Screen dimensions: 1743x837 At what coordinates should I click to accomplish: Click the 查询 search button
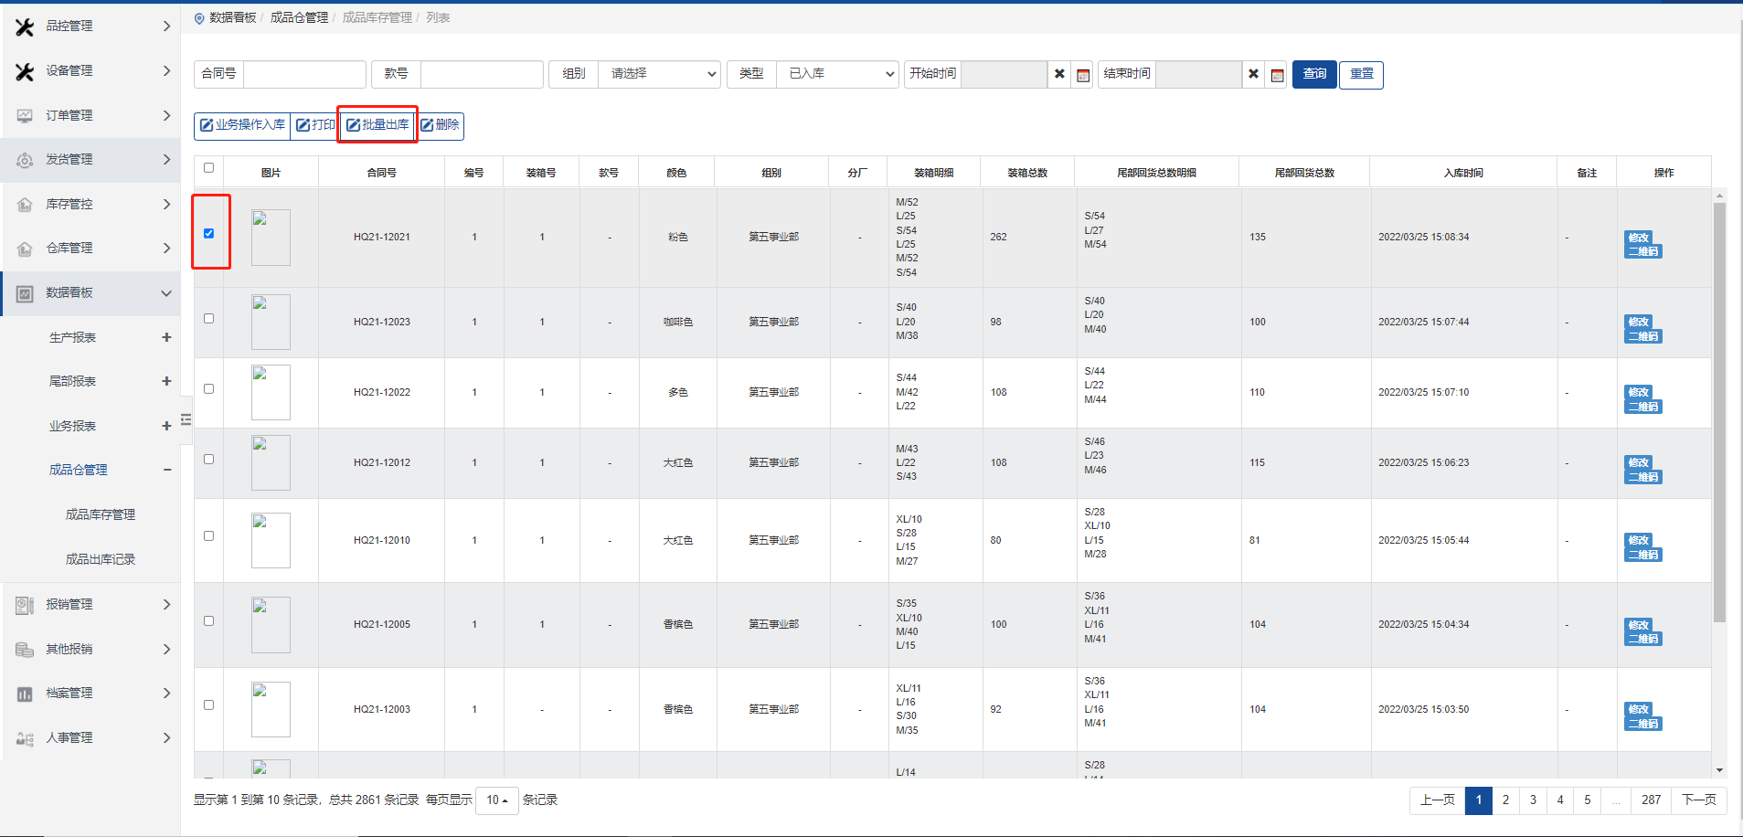coord(1314,74)
